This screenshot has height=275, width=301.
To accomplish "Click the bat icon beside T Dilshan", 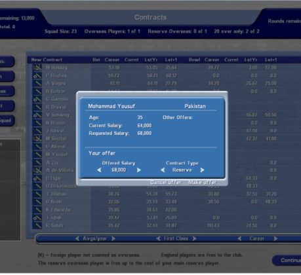I will 37,194.
